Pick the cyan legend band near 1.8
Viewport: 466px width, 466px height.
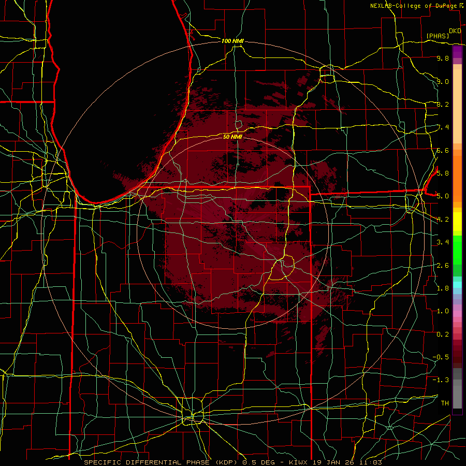click(457, 285)
